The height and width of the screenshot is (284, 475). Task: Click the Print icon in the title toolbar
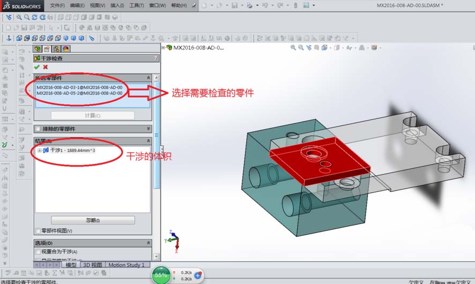[250, 5]
